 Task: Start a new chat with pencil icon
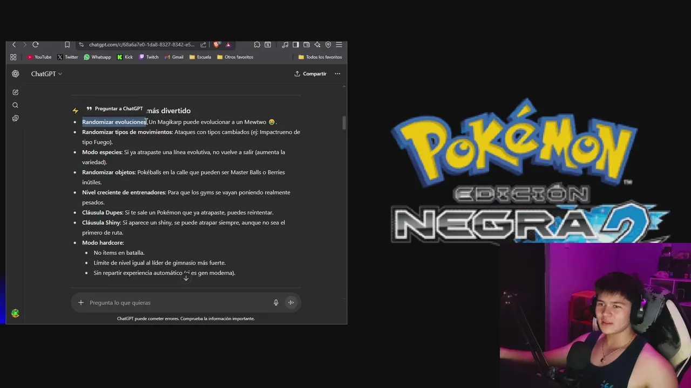15,92
